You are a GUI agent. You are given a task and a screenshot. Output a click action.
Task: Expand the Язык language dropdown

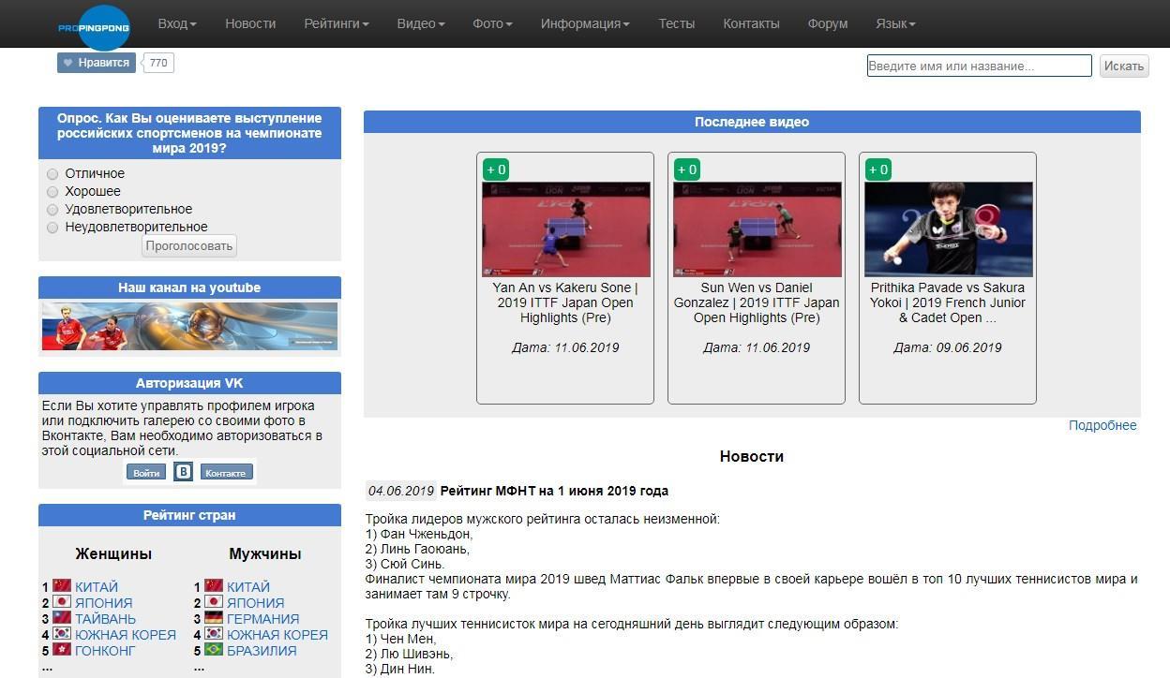(894, 23)
